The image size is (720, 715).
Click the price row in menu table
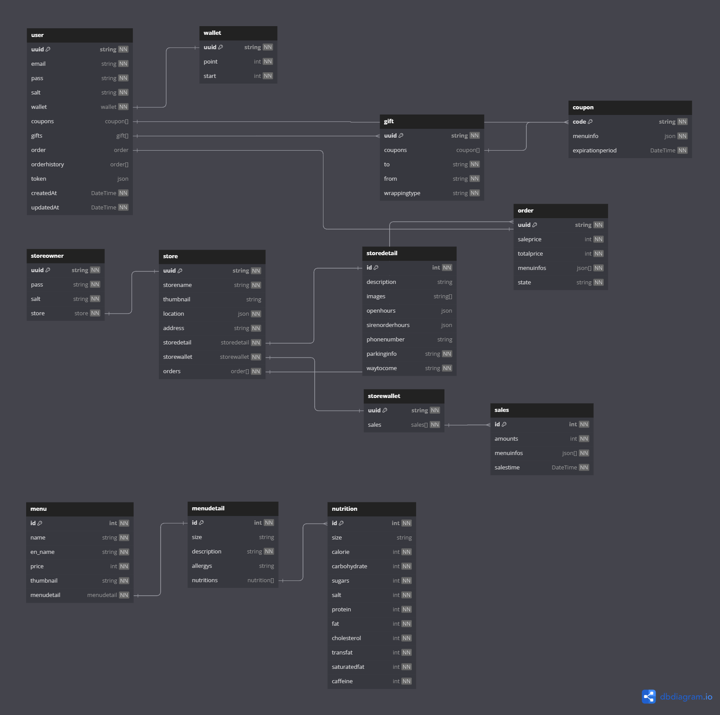(x=80, y=567)
